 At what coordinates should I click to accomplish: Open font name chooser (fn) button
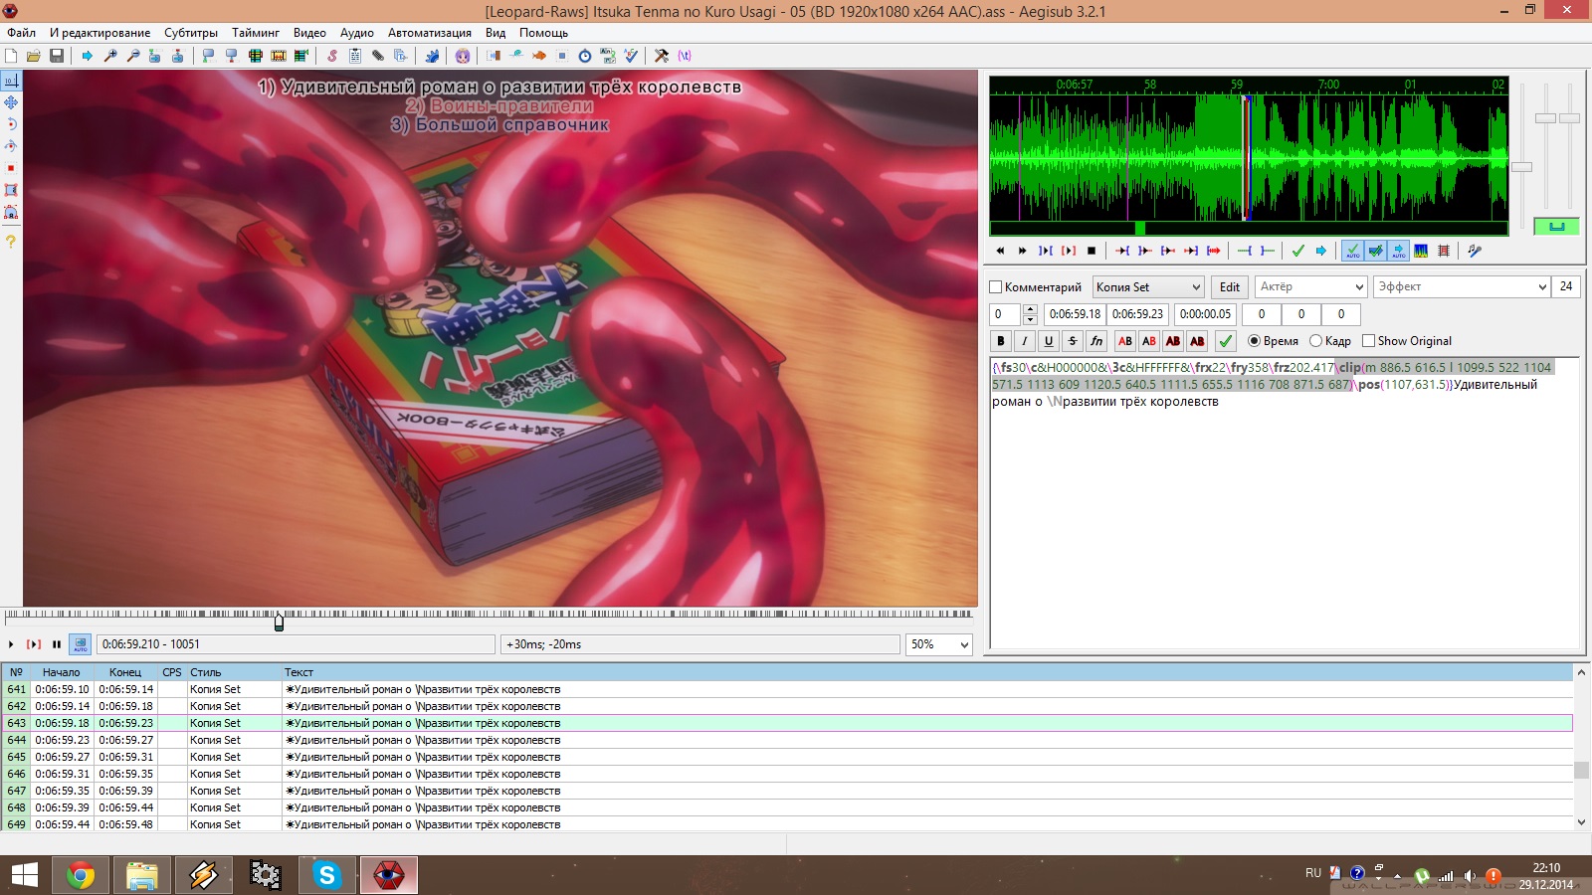[1096, 341]
